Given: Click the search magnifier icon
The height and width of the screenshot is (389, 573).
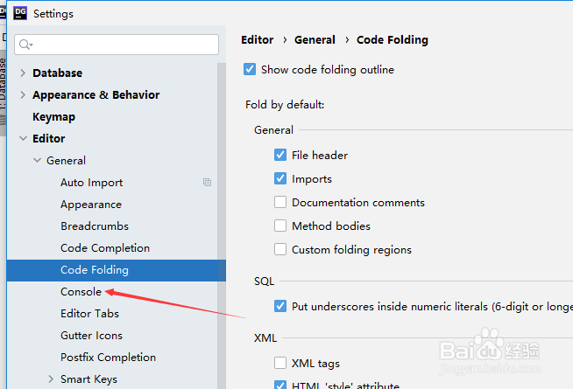Looking at the screenshot, I should tap(25, 45).
